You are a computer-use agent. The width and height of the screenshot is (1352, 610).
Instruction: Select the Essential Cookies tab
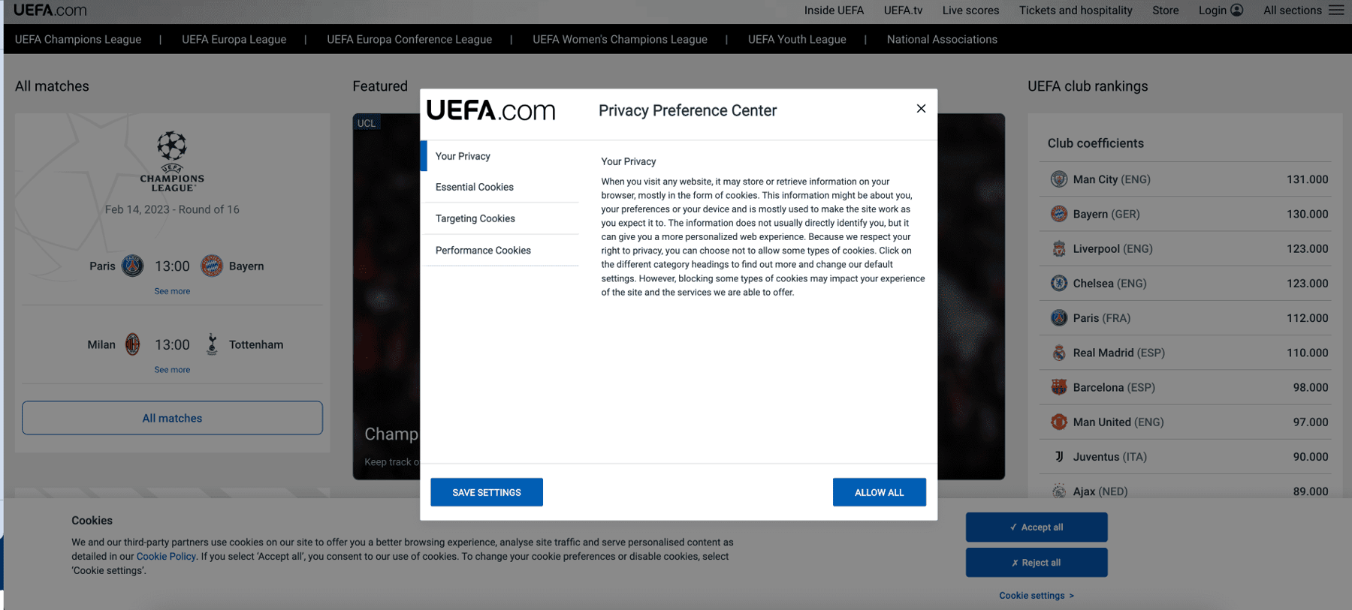(475, 187)
